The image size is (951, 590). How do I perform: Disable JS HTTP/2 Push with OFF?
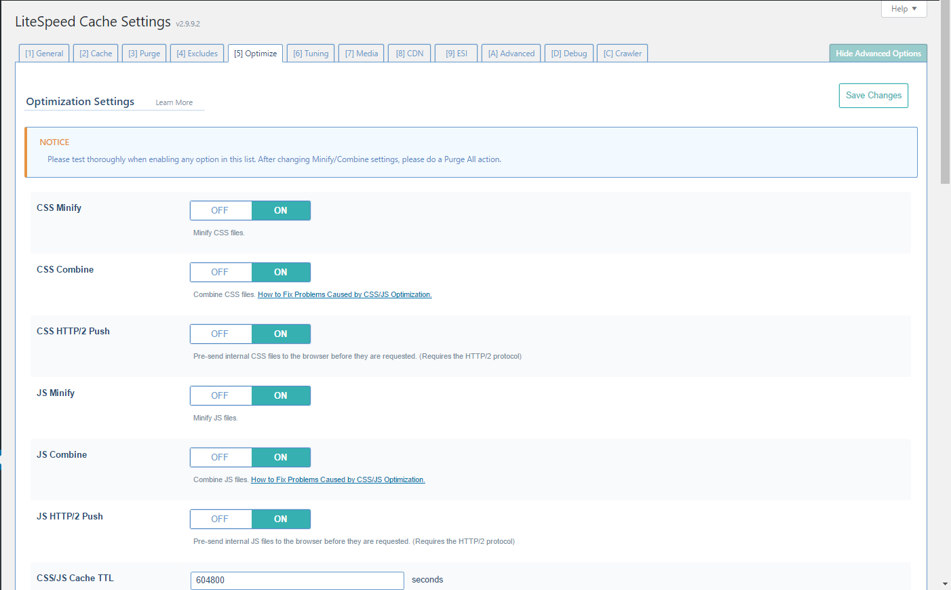(x=220, y=519)
